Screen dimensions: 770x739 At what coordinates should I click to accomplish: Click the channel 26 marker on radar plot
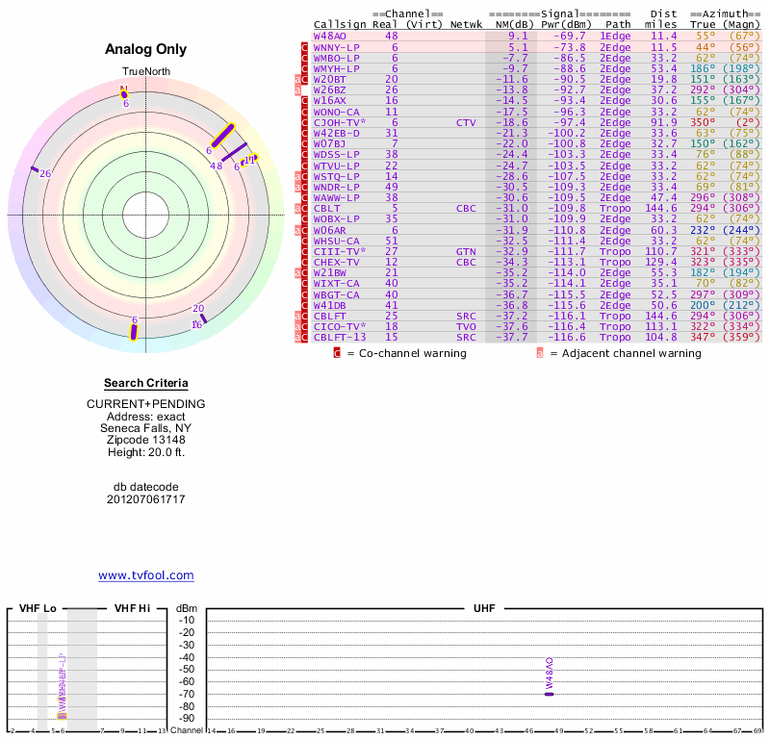pos(35,170)
